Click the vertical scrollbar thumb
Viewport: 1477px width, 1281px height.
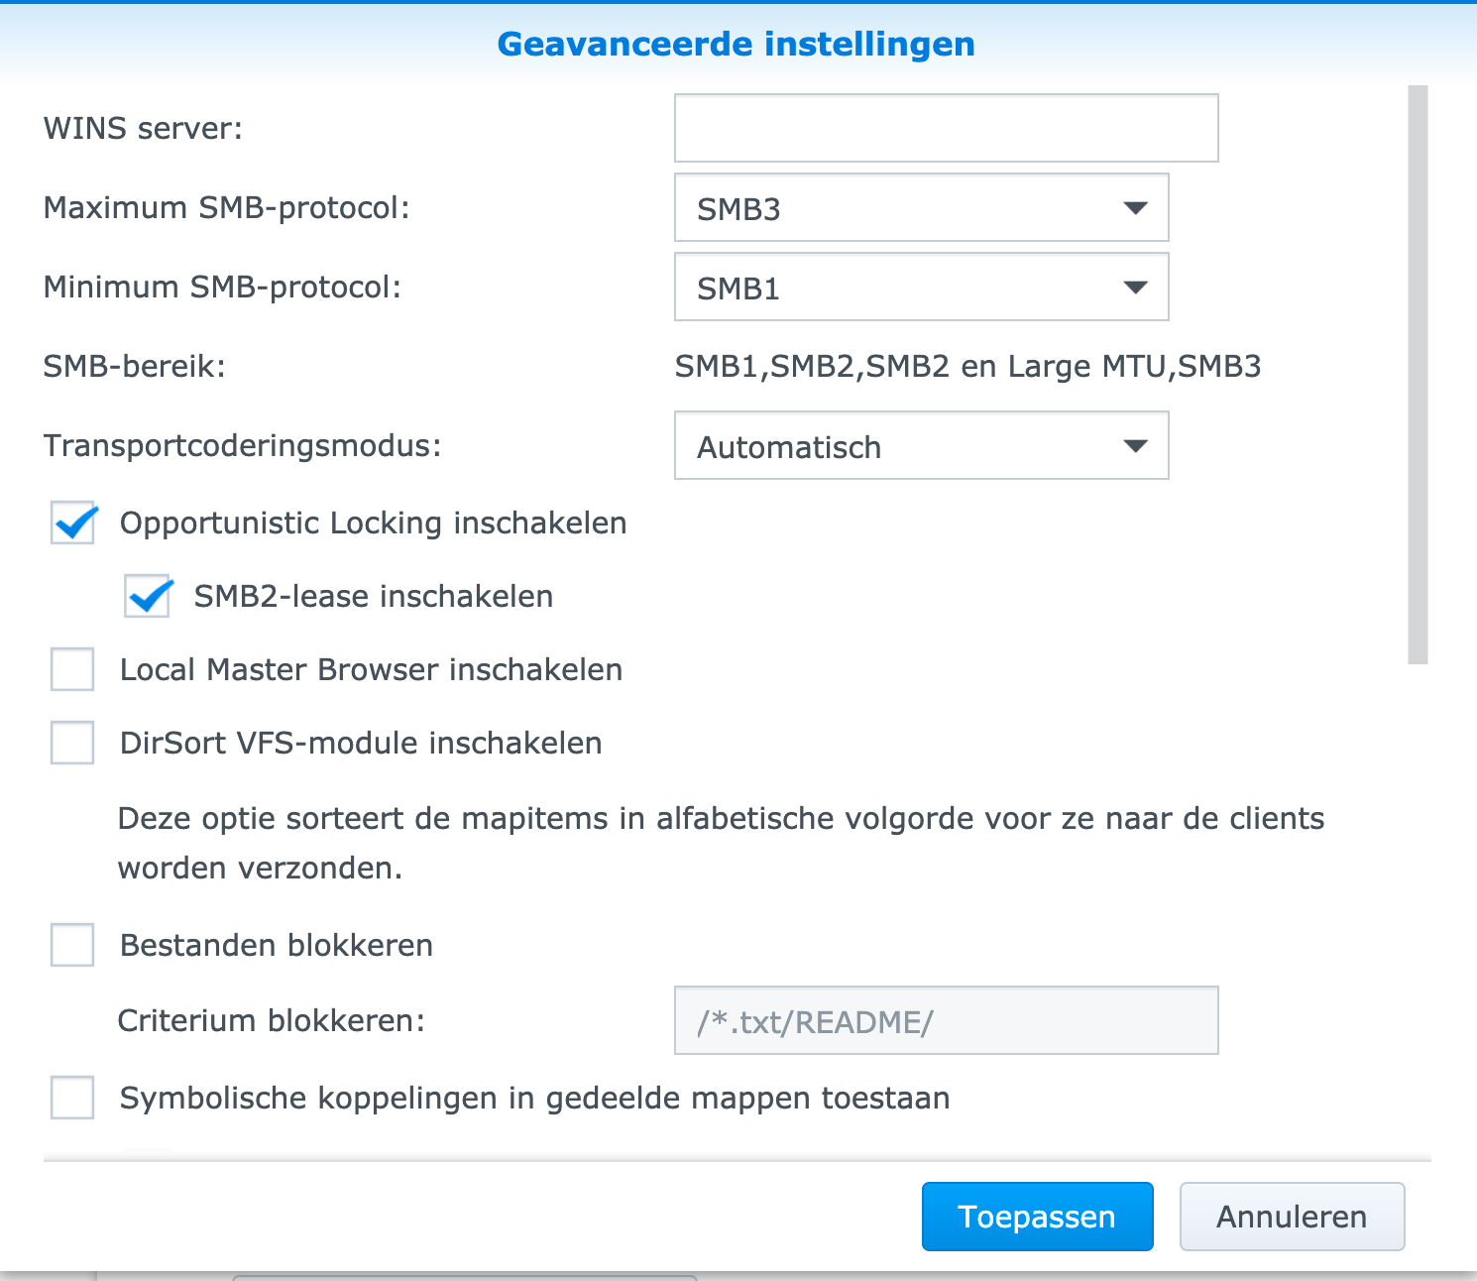[1418, 375]
